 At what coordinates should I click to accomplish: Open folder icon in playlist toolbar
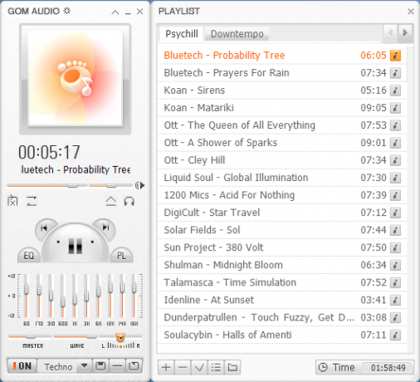pos(232,367)
